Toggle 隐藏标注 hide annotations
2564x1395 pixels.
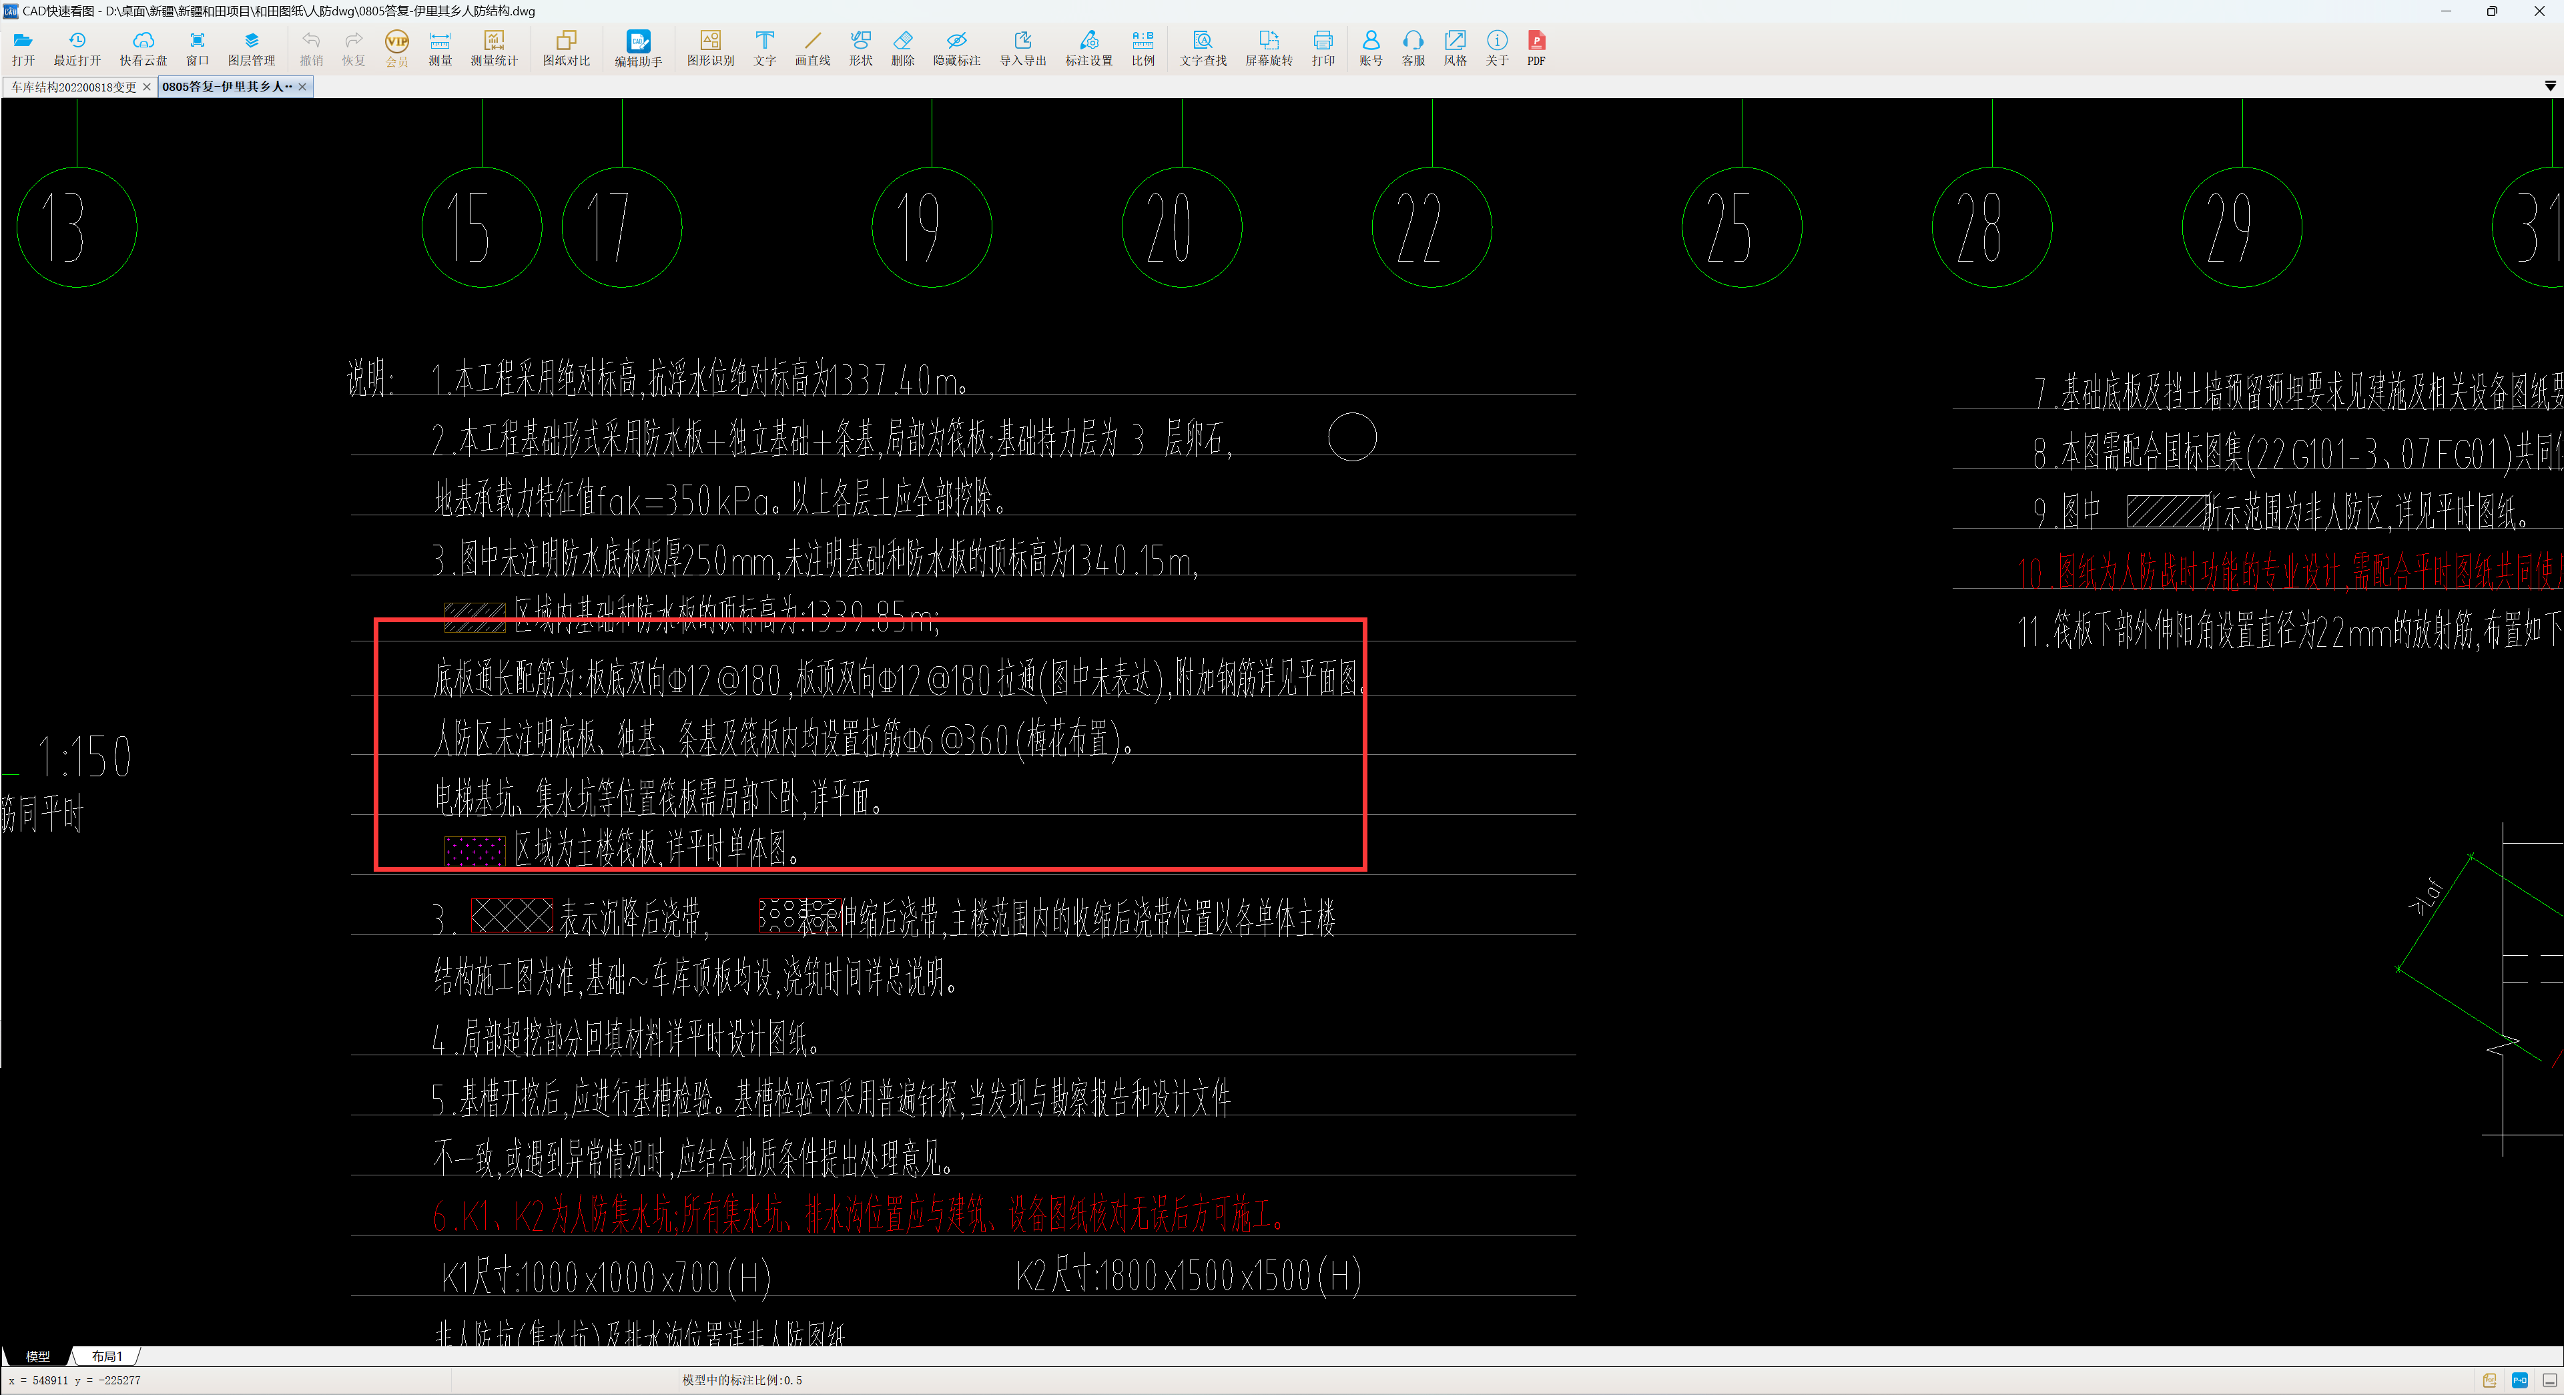coord(956,48)
